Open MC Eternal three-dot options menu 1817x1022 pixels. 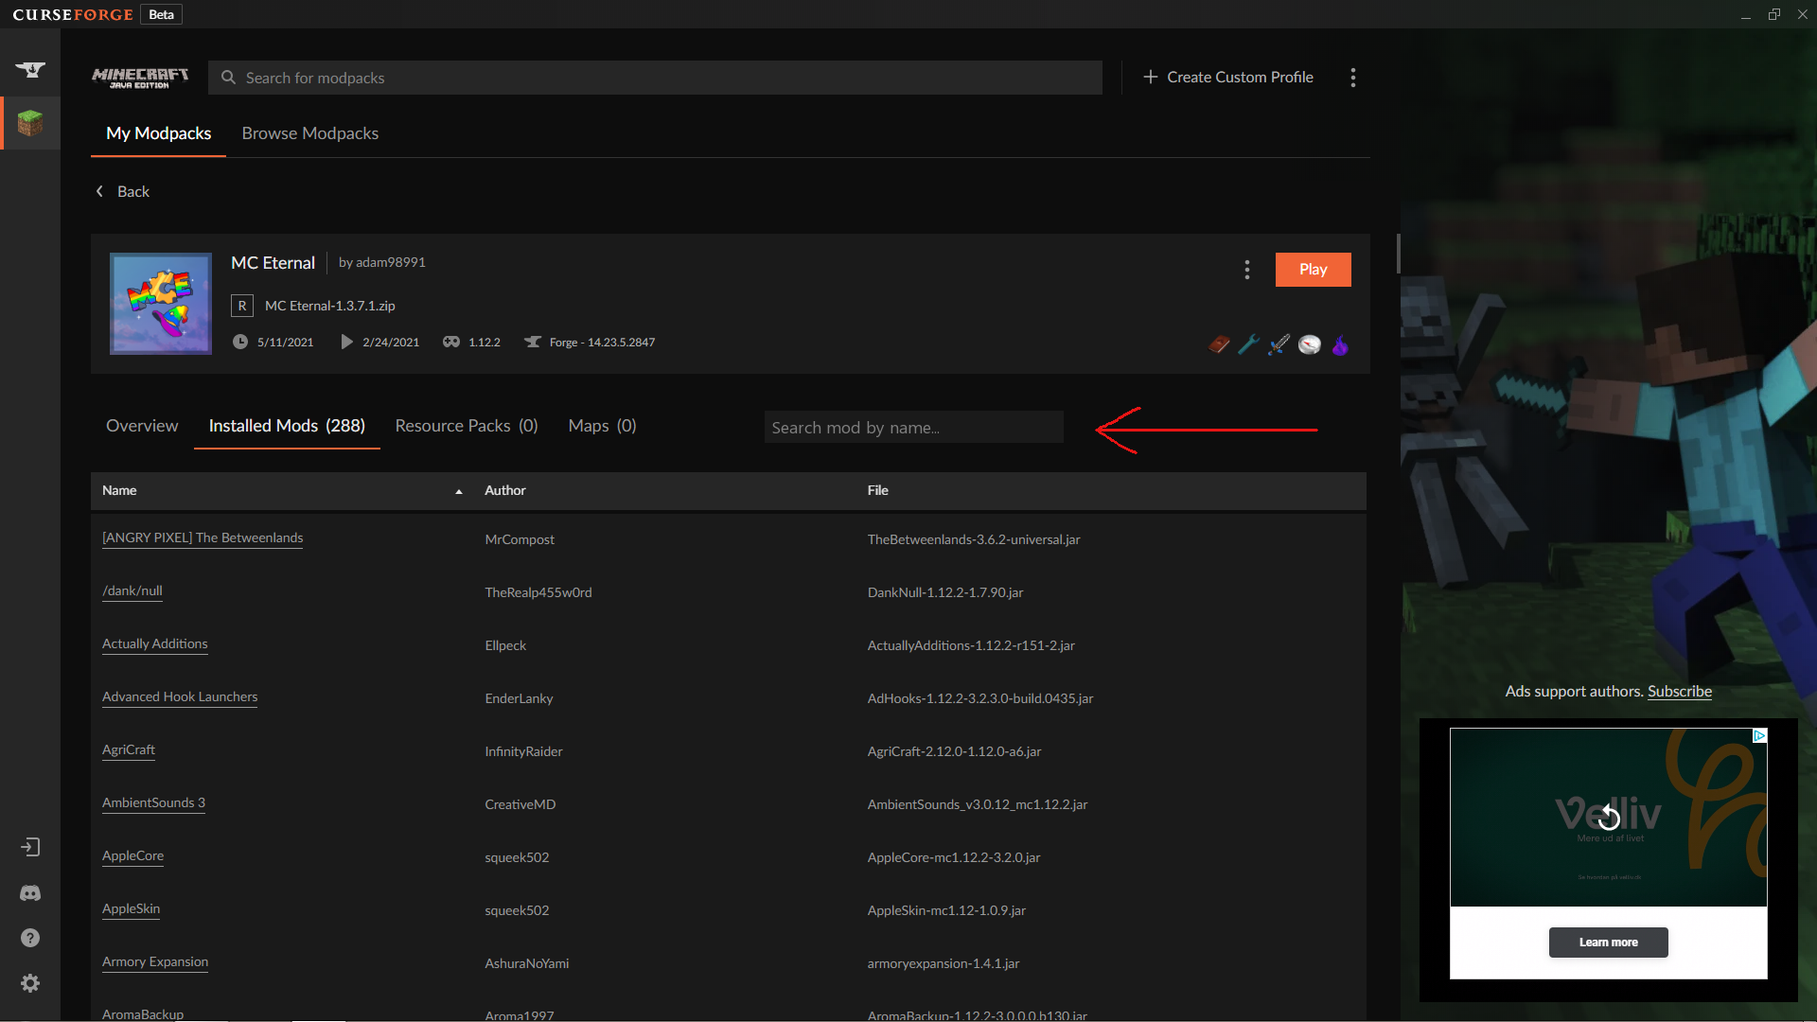coord(1247,270)
